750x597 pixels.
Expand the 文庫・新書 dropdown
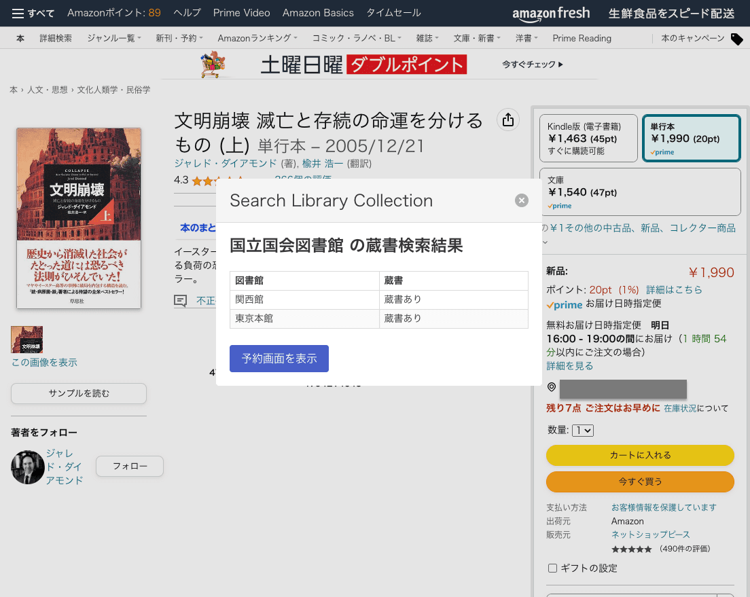point(477,38)
